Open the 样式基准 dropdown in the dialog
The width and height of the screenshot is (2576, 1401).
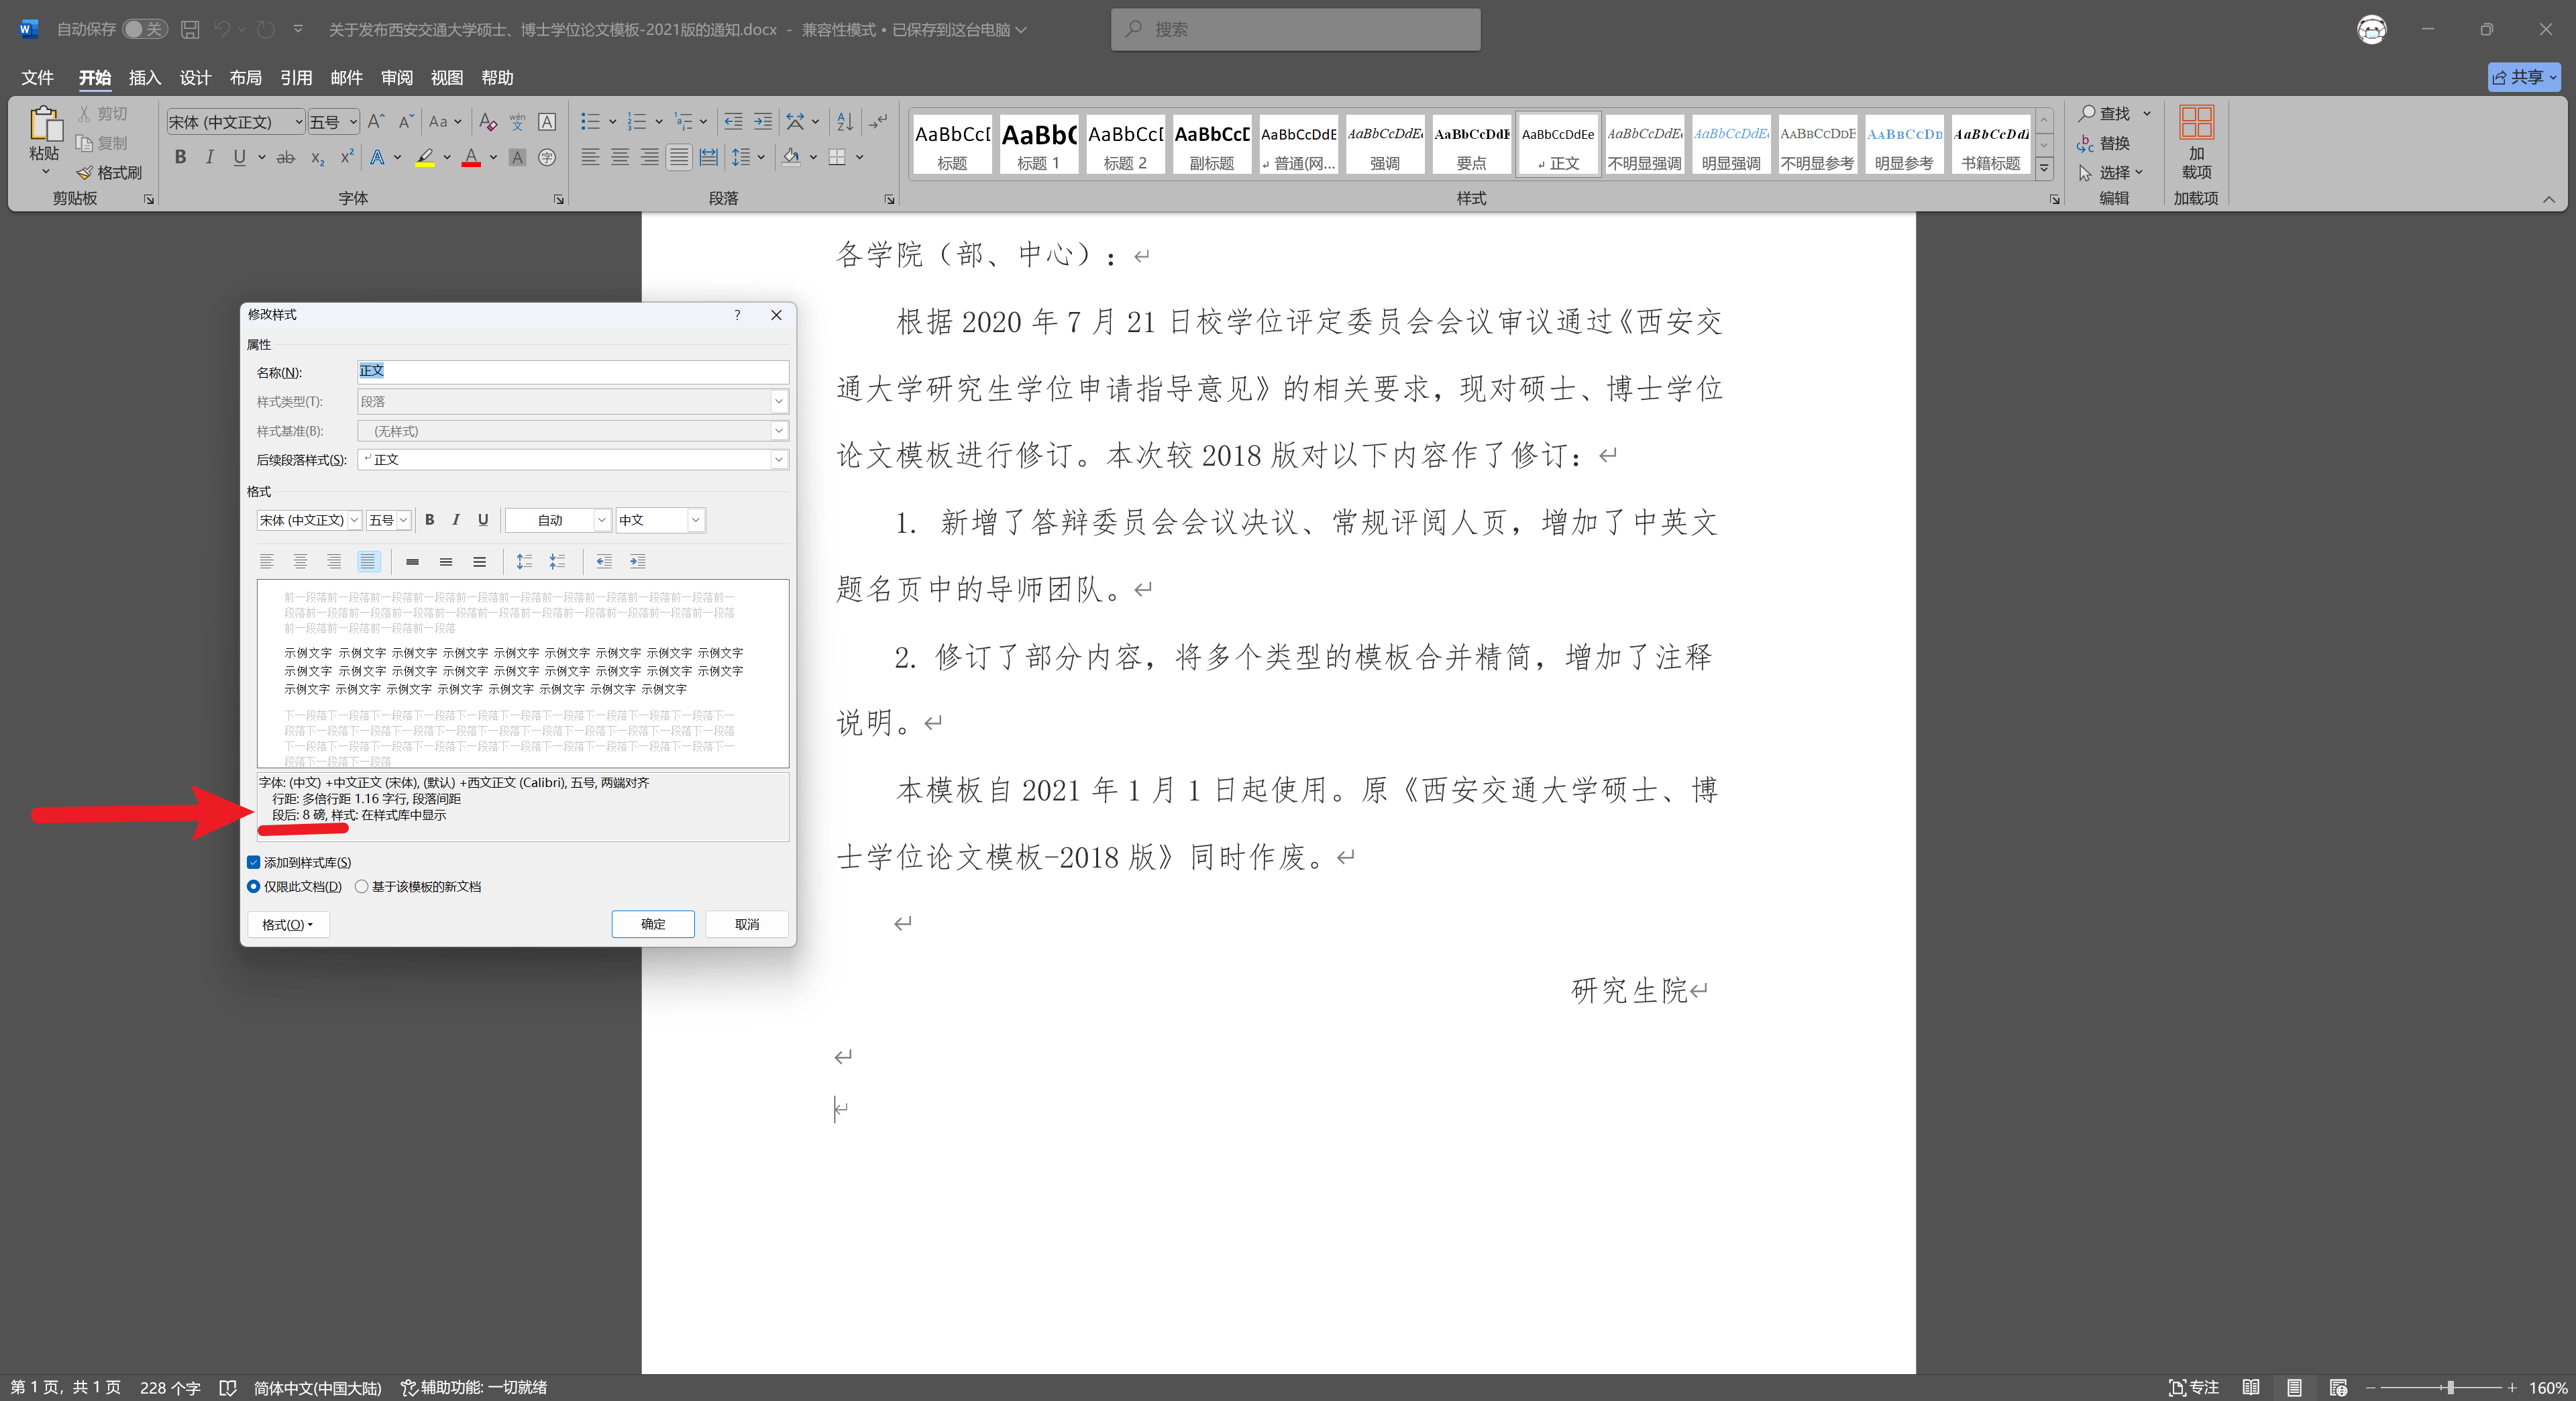click(x=779, y=430)
